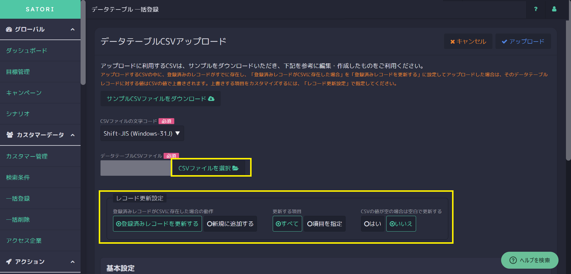Select 登録済みレコードを更新する radio option
The height and width of the screenshot is (274, 571).
click(157, 224)
